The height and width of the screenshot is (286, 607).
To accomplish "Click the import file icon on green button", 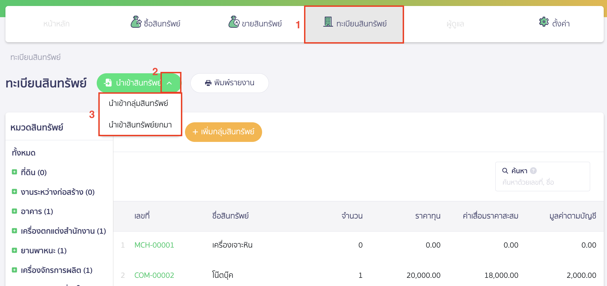I will click(108, 83).
